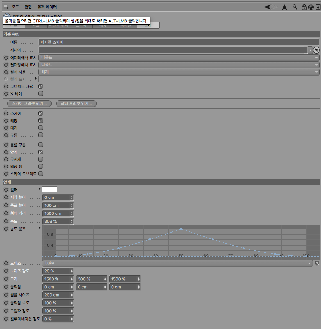Open the magnifier search icon
The height and width of the screenshot is (329, 321).
(x=295, y=7)
